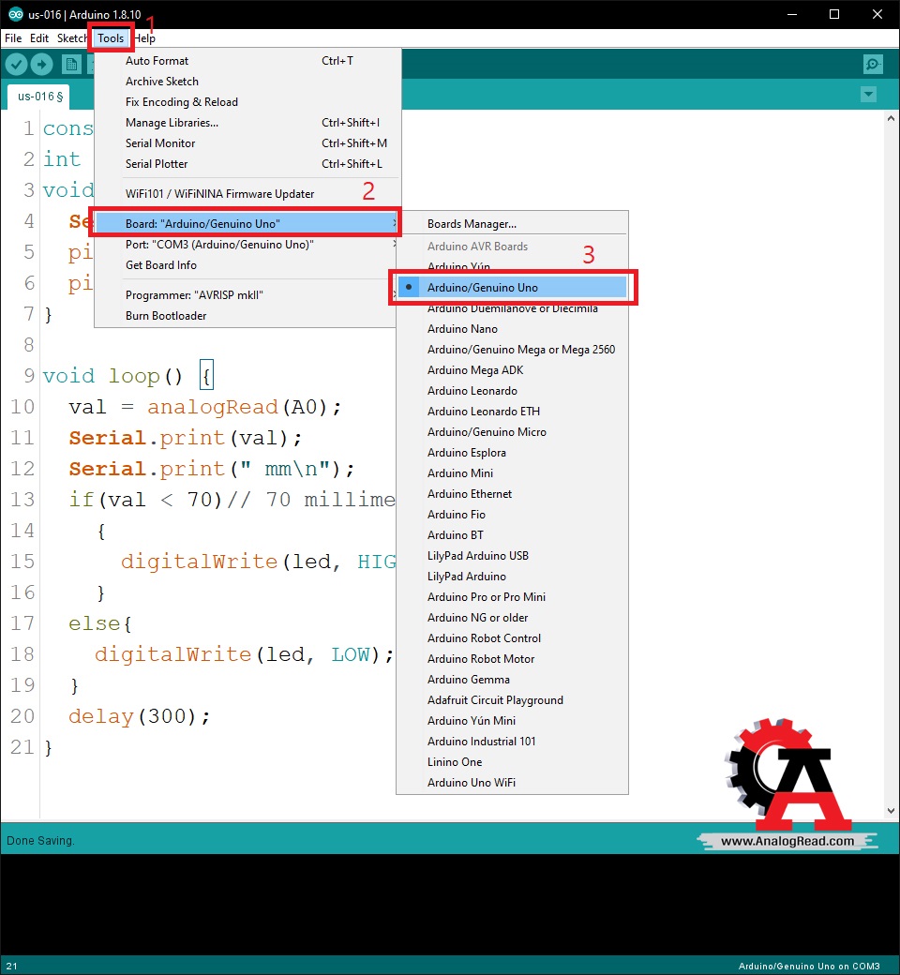Select Arduino Duemilanove or Diecimila board

512,308
